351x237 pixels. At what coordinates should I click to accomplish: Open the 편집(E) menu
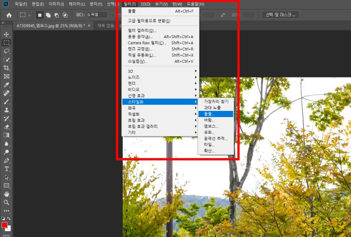tap(38, 4)
